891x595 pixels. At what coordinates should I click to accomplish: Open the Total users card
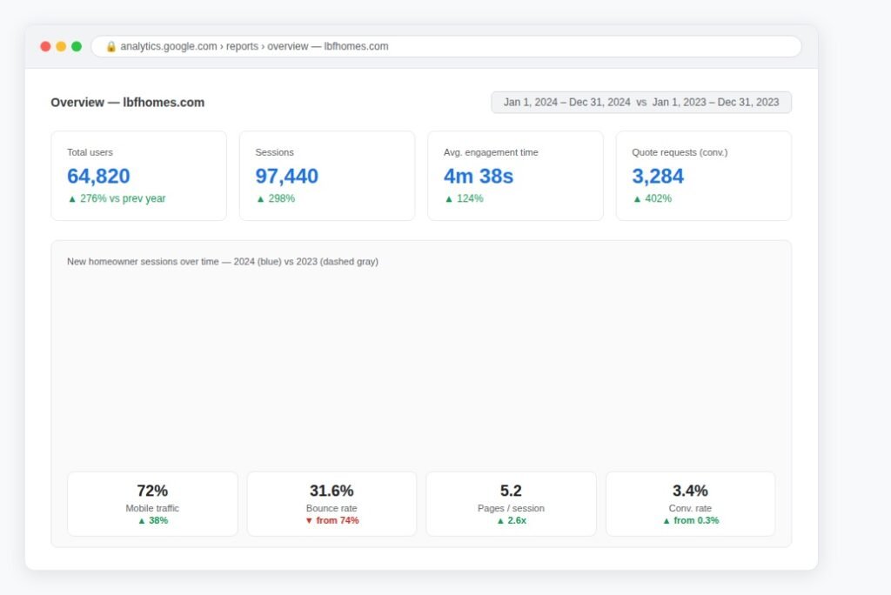(x=138, y=176)
